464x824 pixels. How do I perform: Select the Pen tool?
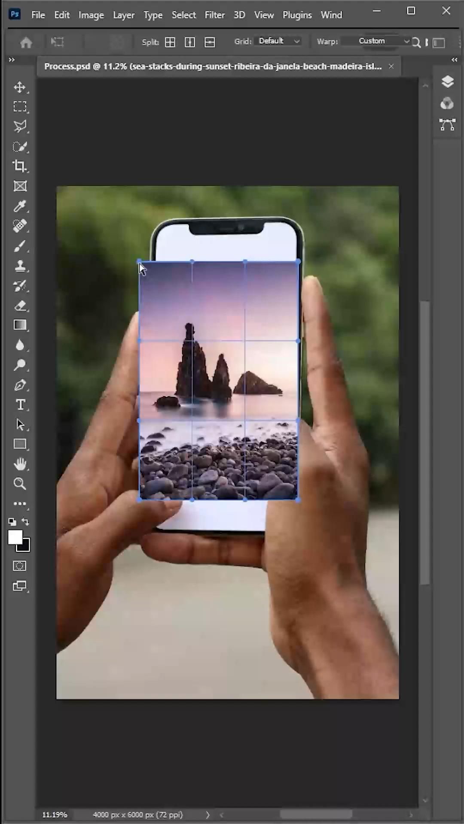[20, 385]
